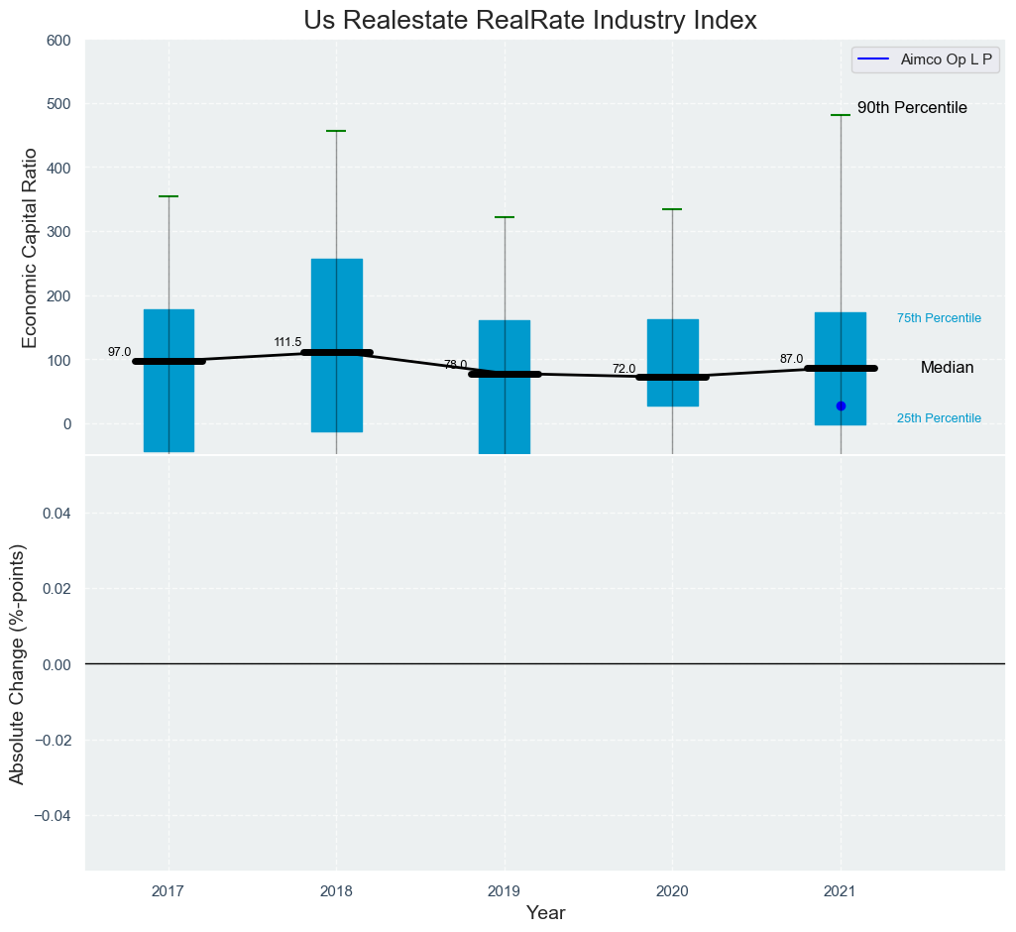Click the green 90th percentile cap for 2021
The image size is (1016, 932).
841,115
